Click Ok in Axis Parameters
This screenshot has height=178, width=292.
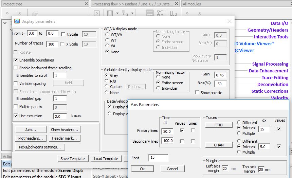point(143,169)
